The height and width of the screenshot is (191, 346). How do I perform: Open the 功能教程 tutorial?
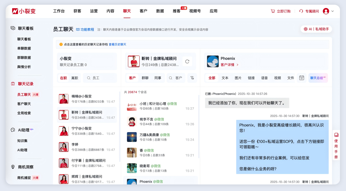coord(84,29)
